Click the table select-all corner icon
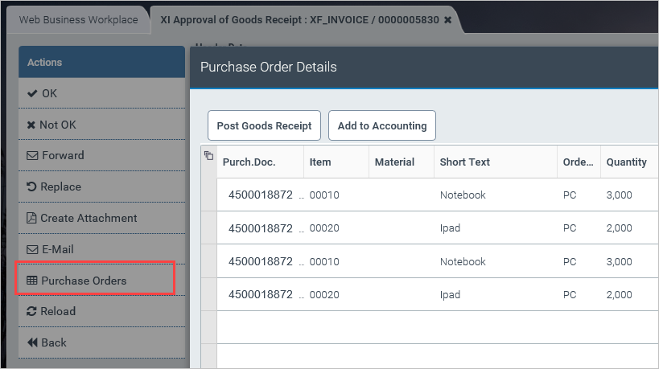 point(208,156)
